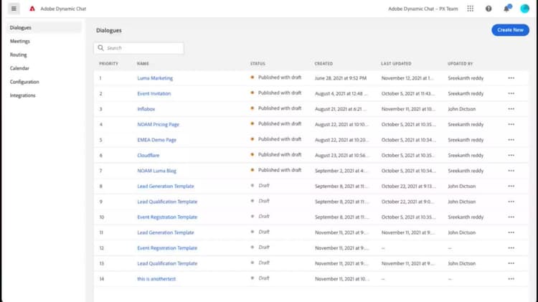The image size is (538, 302).
Task: Open more options for this is anothertest
Action: click(x=511, y=278)
